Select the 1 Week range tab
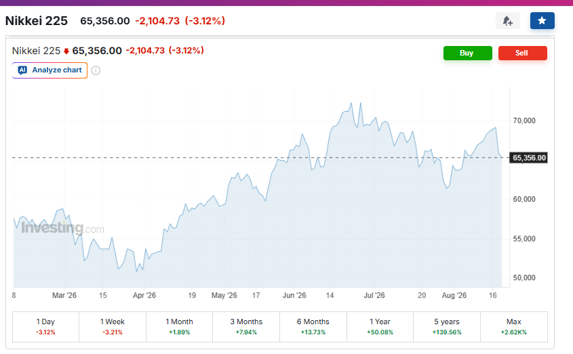Image resolution: width=573 pixels, height=354 pixels. pyautogui.click(x=113, y=327)
